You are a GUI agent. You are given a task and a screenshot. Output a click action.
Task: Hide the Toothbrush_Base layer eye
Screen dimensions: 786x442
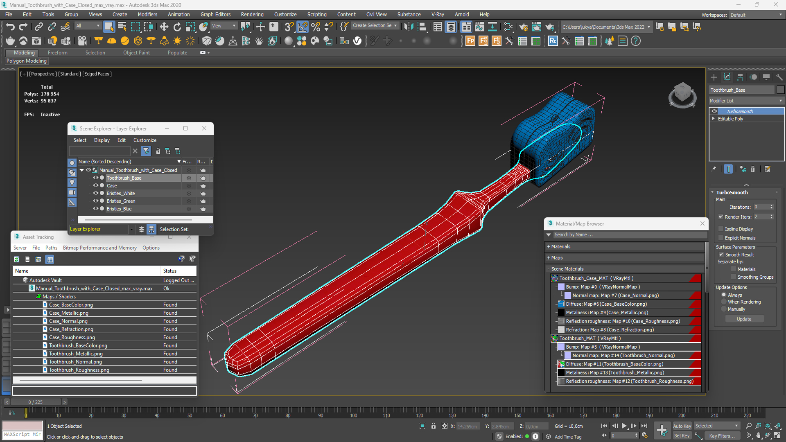click(x=95, y=178)
